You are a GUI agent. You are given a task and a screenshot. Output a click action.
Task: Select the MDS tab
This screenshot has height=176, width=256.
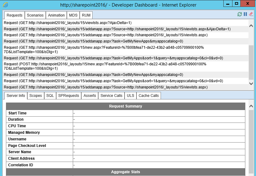(73, 15)
